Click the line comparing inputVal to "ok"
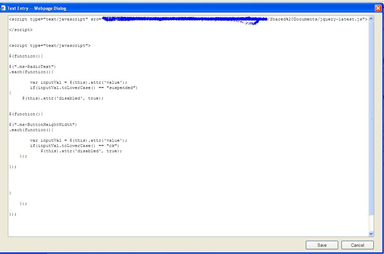This screenshot has width=384, height=254. click(74, 146)
